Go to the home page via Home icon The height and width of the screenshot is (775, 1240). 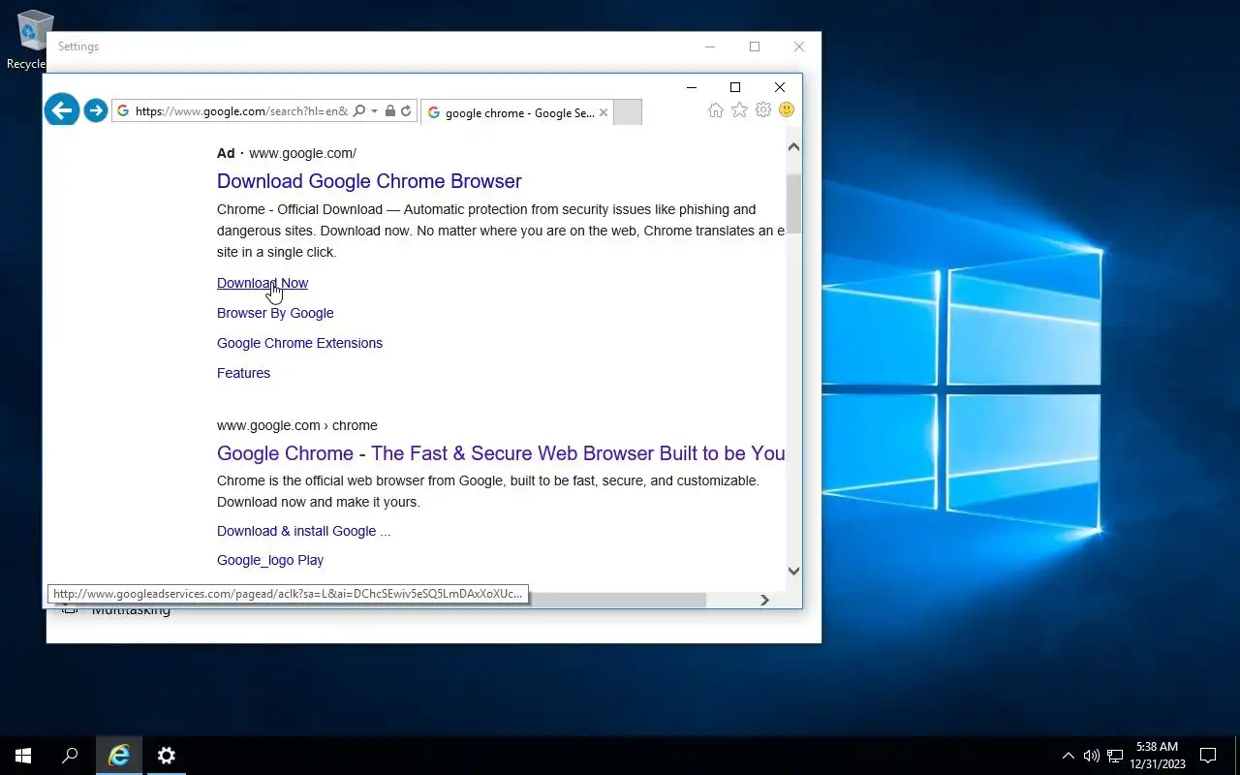pos(716,110)
